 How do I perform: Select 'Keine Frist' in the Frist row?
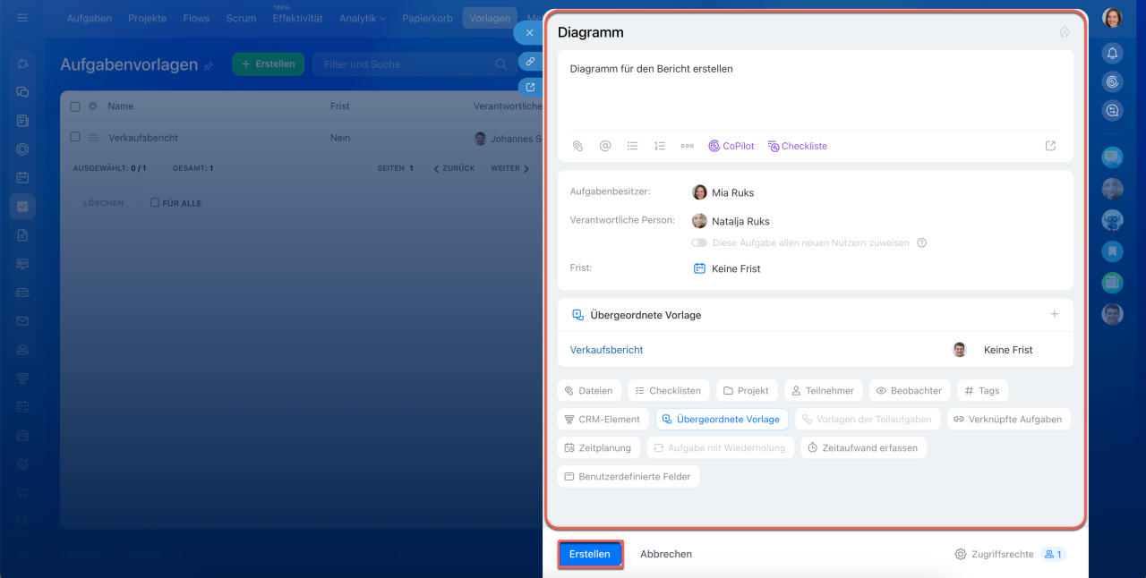(x=736, y=268)
